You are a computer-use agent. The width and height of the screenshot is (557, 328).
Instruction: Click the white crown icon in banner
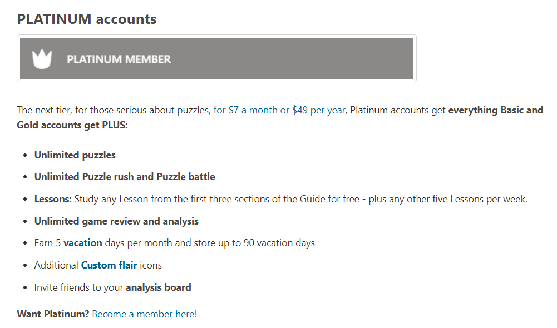pyautogui.click(x=42, y=59)
